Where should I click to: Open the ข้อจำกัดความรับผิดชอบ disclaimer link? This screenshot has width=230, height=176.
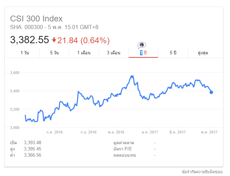pos(203,172)
